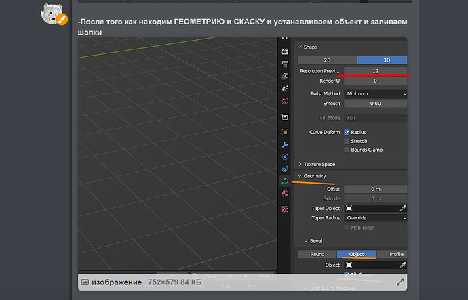Open the Twist Method dropdown
Image resolution: width=468 pixels, height=300 pixels.
375,93
